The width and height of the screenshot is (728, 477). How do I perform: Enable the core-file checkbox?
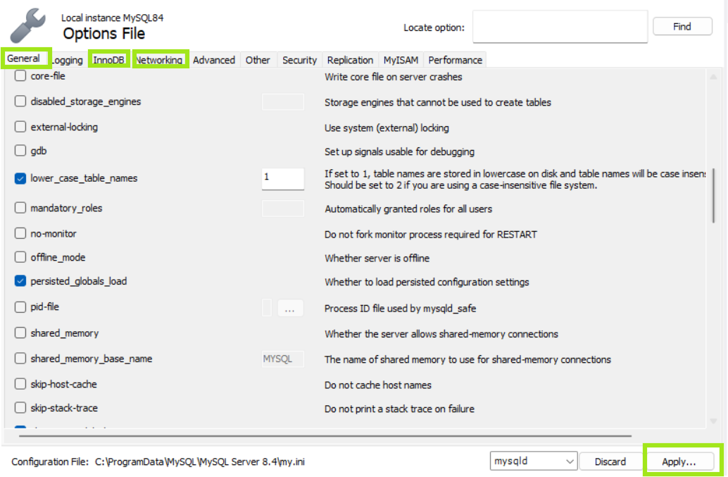[x=20, y=76]
